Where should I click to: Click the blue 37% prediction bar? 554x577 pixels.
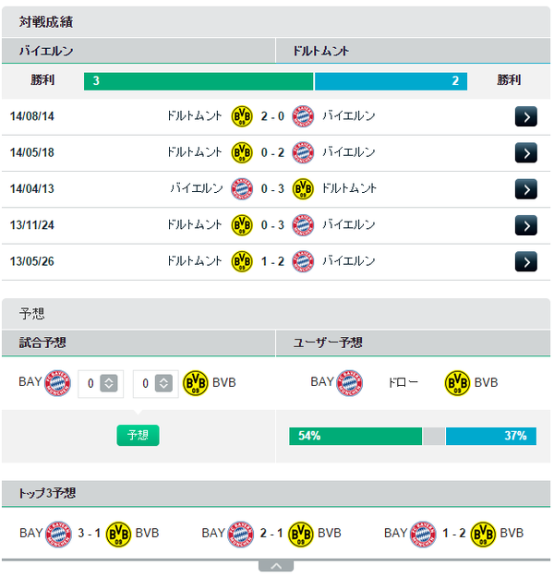click(492, 437)
